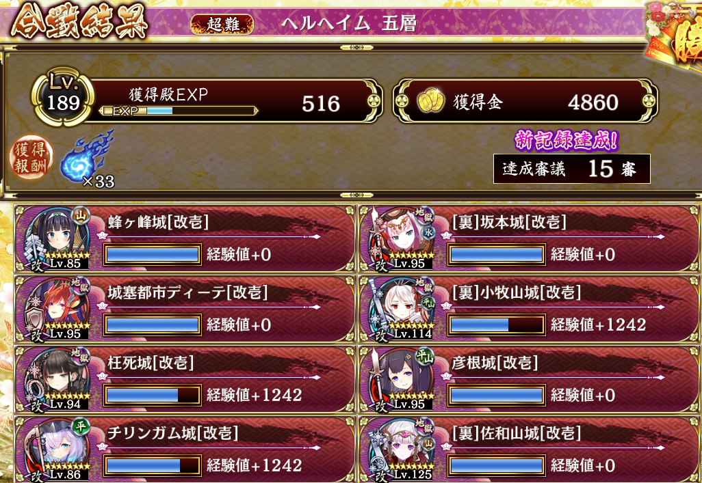Click チリンガム城[改壱] character portrait
The image size is (702, 483).
pyautogui.click(x=56, y=449)
